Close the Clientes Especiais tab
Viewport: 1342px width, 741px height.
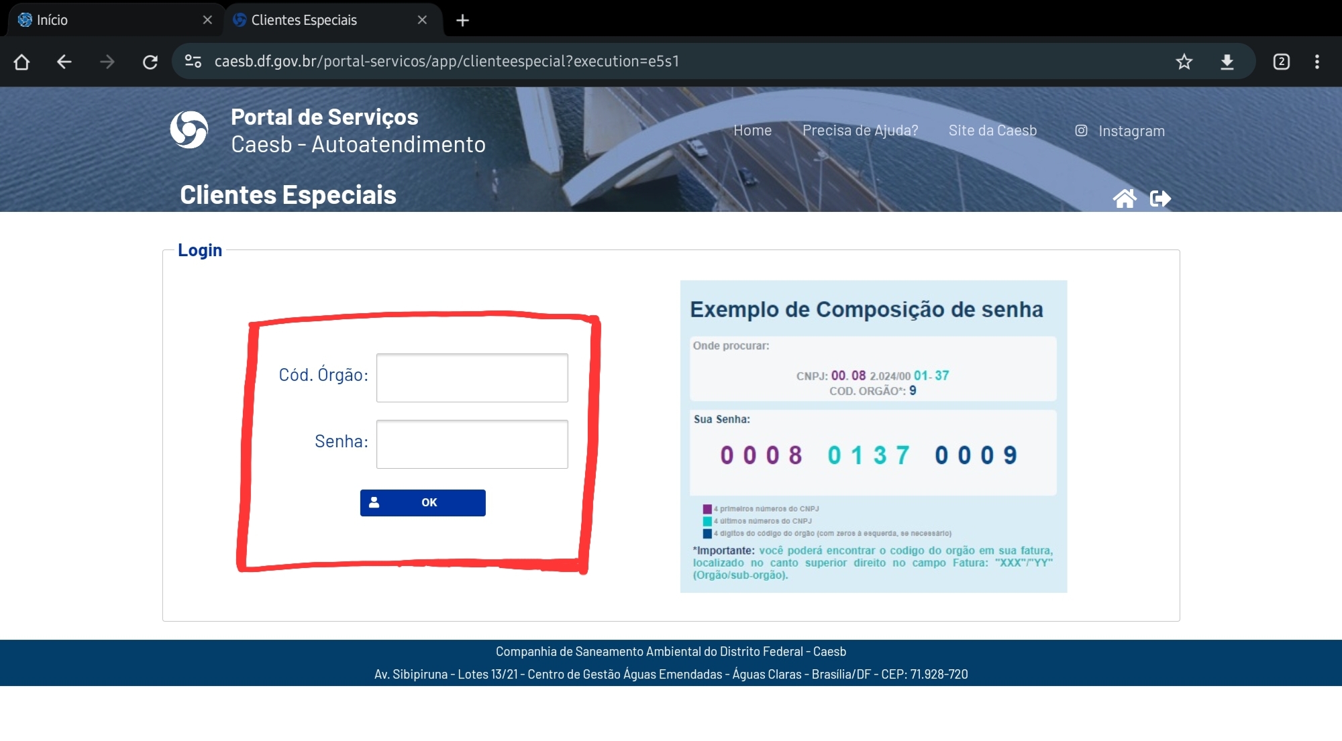(x=422, y=20)
